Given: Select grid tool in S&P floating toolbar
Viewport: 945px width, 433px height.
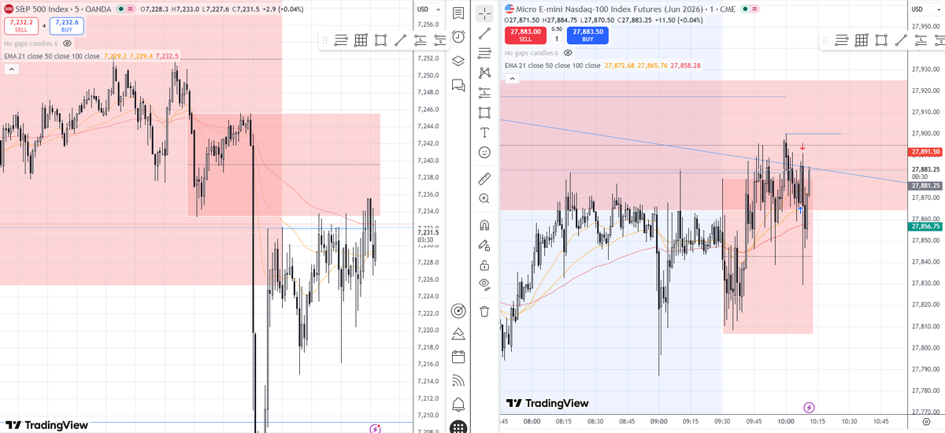Looking at the screenshot, I should pos(361,40).
